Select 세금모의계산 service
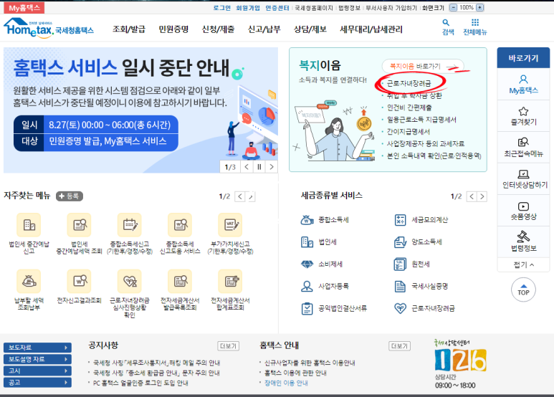 click(x=421, y=220)
